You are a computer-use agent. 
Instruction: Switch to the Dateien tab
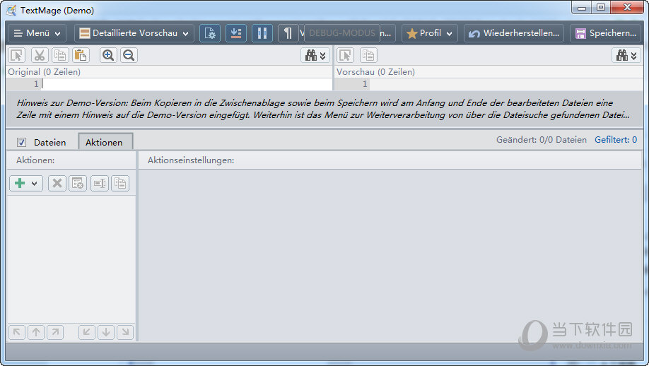pos(49,142)
